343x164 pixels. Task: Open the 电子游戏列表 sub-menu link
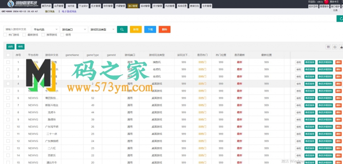tap(69, 11)
